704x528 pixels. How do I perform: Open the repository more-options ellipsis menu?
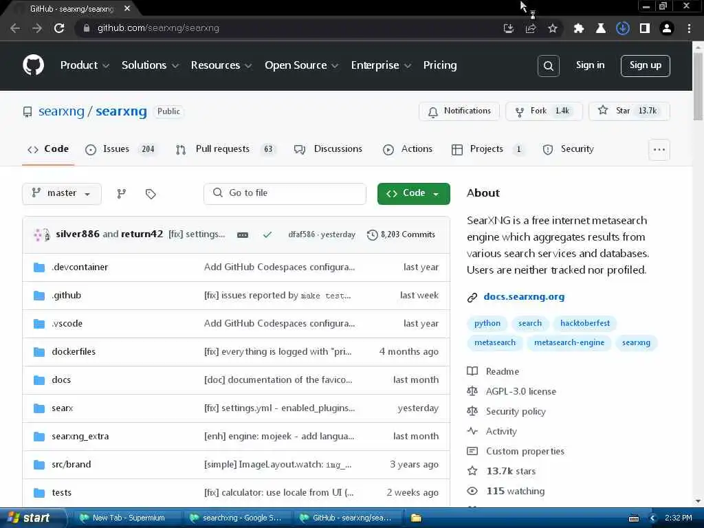click(659, 149)
